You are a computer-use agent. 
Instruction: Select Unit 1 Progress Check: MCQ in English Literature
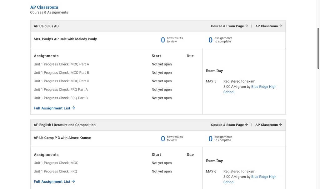[x=56, y=163]
